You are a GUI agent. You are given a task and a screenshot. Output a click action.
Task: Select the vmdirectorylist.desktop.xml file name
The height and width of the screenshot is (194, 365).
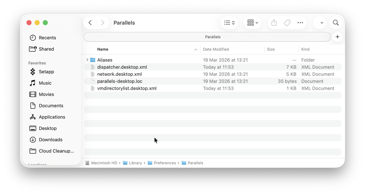tap(127, 88)
